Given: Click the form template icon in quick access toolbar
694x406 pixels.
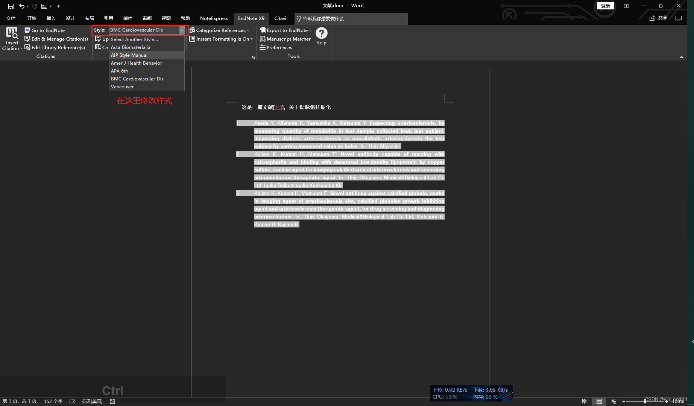Looking at the screenshot, I should click(44, 6).
